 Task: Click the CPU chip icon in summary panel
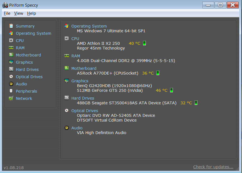(x=67, y=38)
